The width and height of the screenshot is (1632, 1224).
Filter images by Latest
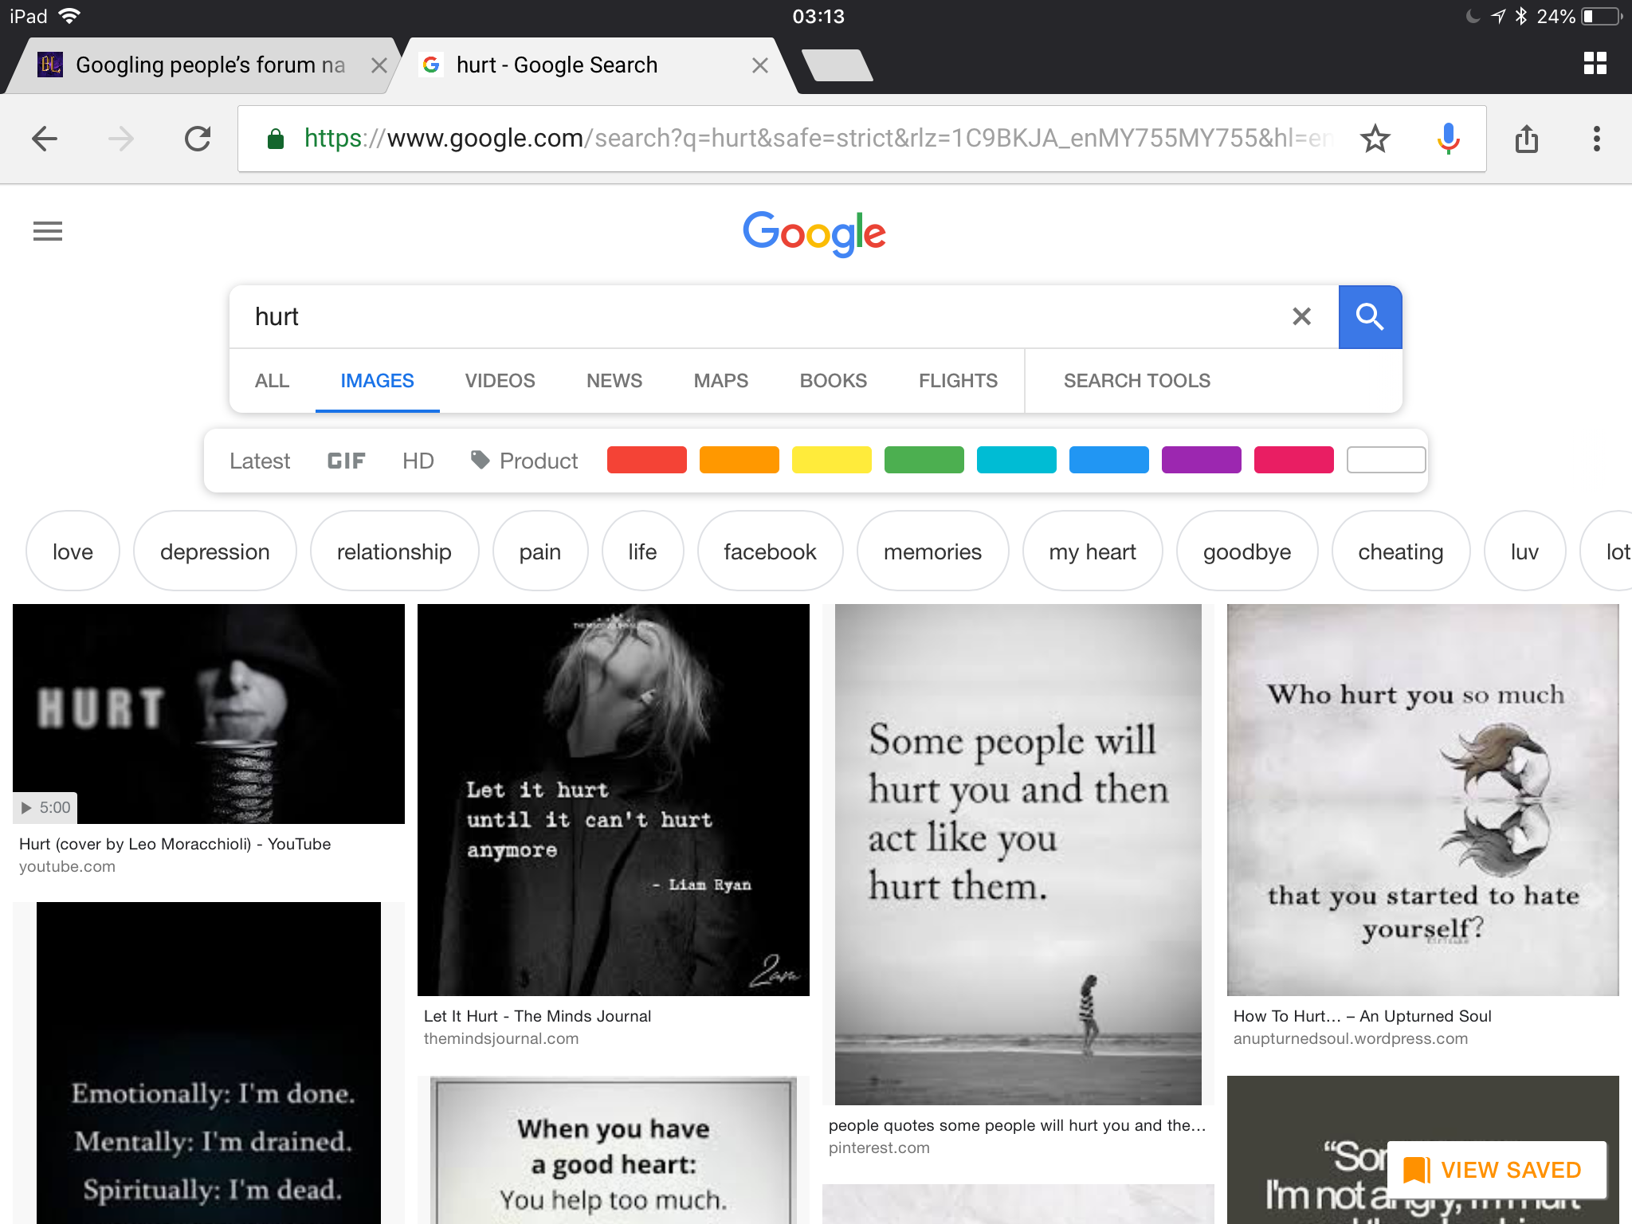tap(260, 461)
